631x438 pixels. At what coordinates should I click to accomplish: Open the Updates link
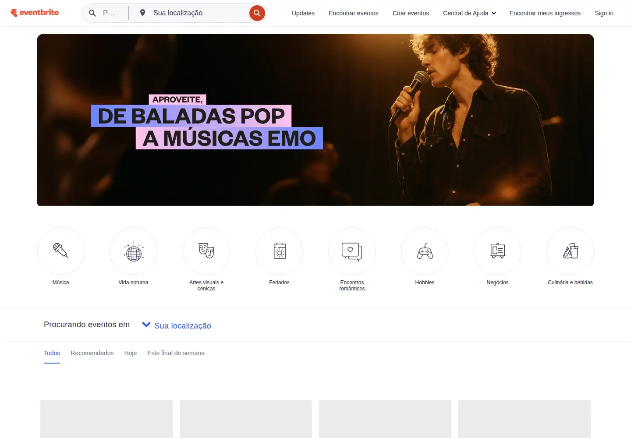click(303, 13)
